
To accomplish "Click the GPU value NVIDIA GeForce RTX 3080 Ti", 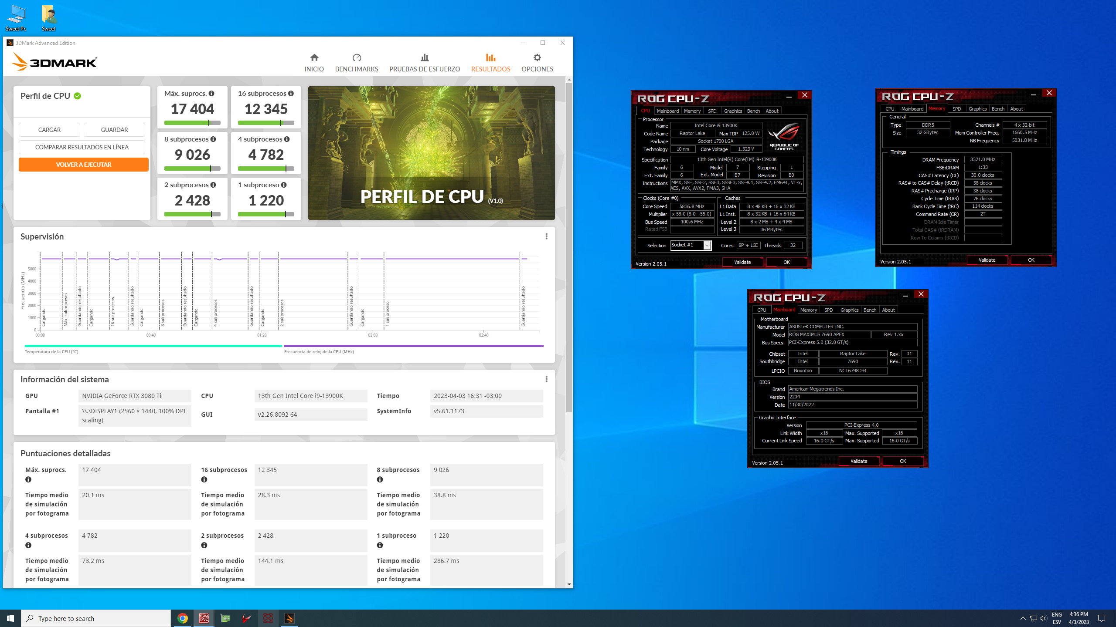I will pyautogui.click(x=135, y=396).
